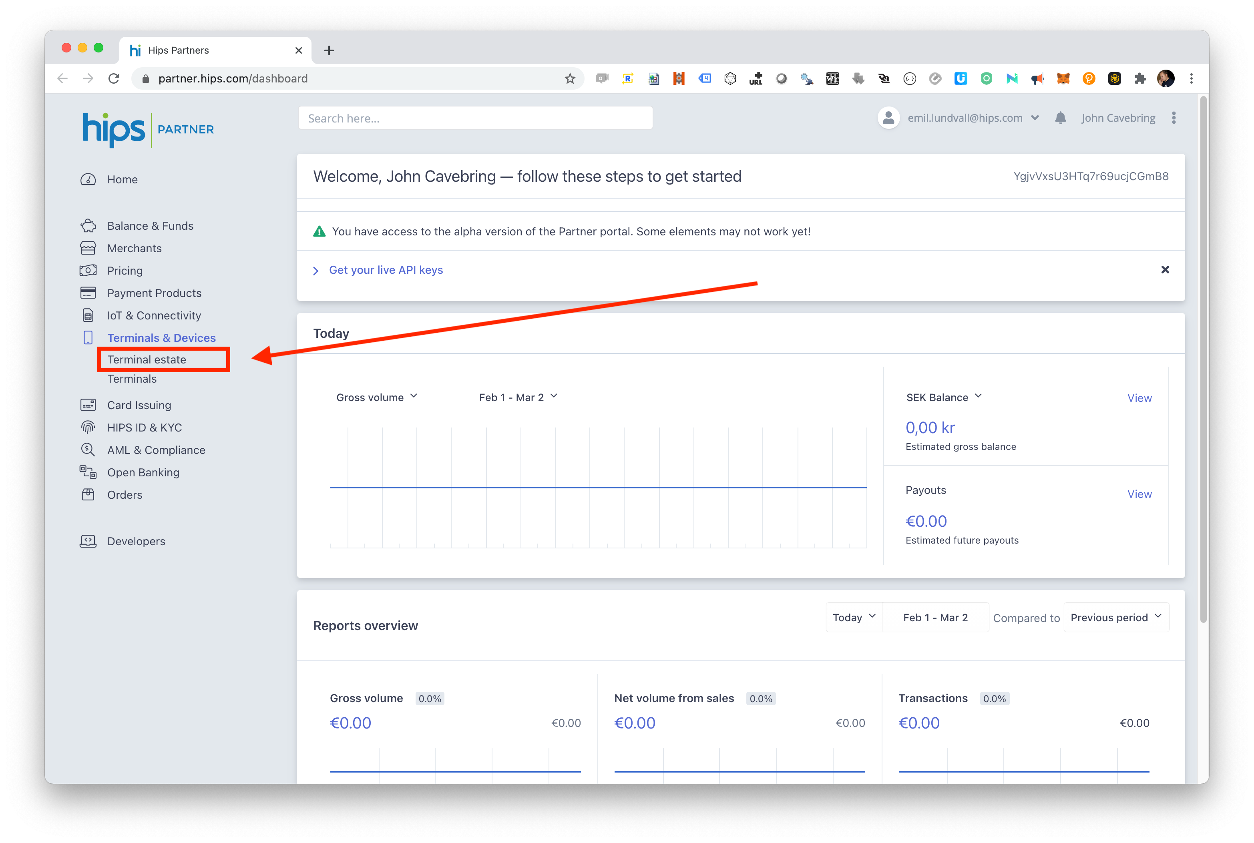Expand the Gross volume dropdown in Today
This screenshot has width=1254, height=843.
(x=376, y=397)
